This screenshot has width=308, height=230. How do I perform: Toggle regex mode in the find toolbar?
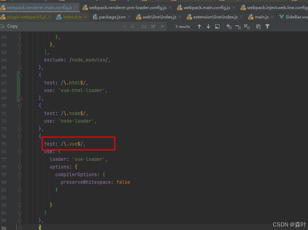[162, 26]
